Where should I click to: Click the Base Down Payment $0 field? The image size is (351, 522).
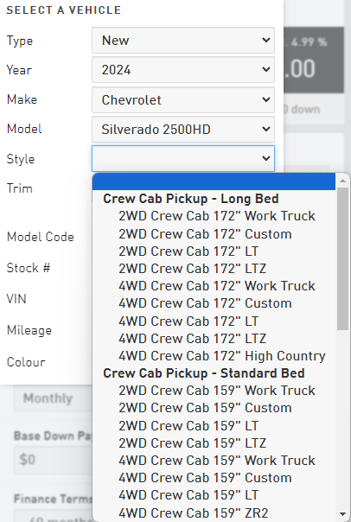pos(54,460)
